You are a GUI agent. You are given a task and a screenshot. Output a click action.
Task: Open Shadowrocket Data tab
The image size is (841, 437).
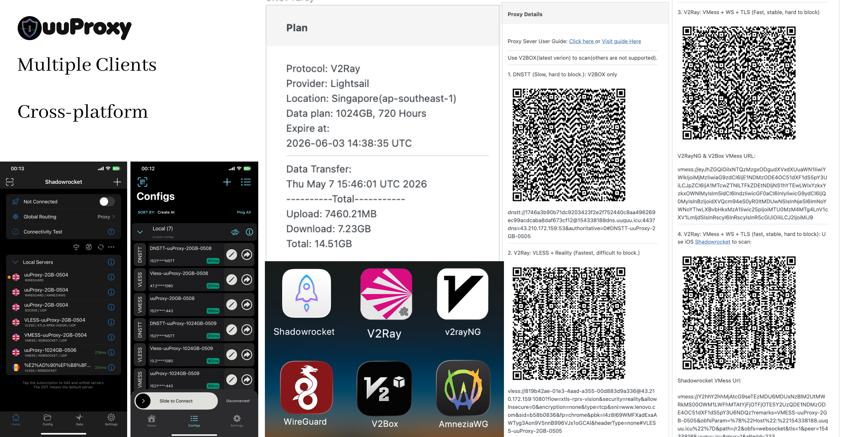pos(79,420)
